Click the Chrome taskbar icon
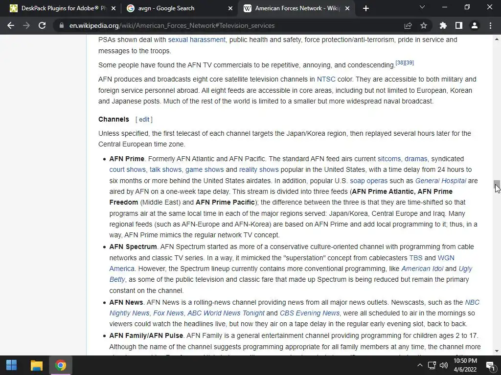This screenshot has width=501, height=375. 60,365
